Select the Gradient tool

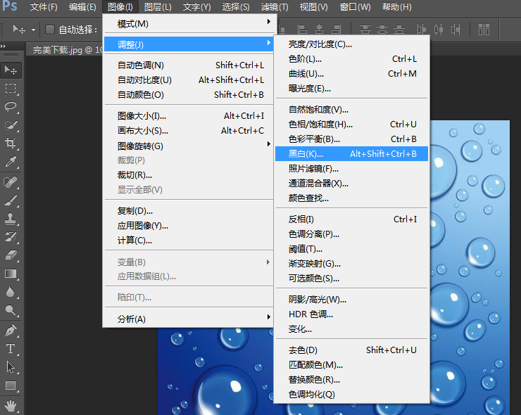pyautogui.click(x=11, y=274)
